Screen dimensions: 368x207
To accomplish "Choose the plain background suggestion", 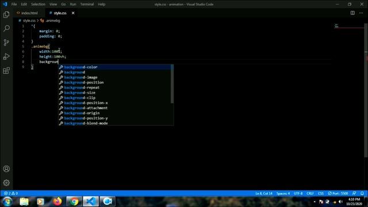I will (x=114, y=72).
